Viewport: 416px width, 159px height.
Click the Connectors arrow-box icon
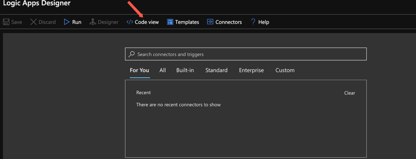[210, 22]
